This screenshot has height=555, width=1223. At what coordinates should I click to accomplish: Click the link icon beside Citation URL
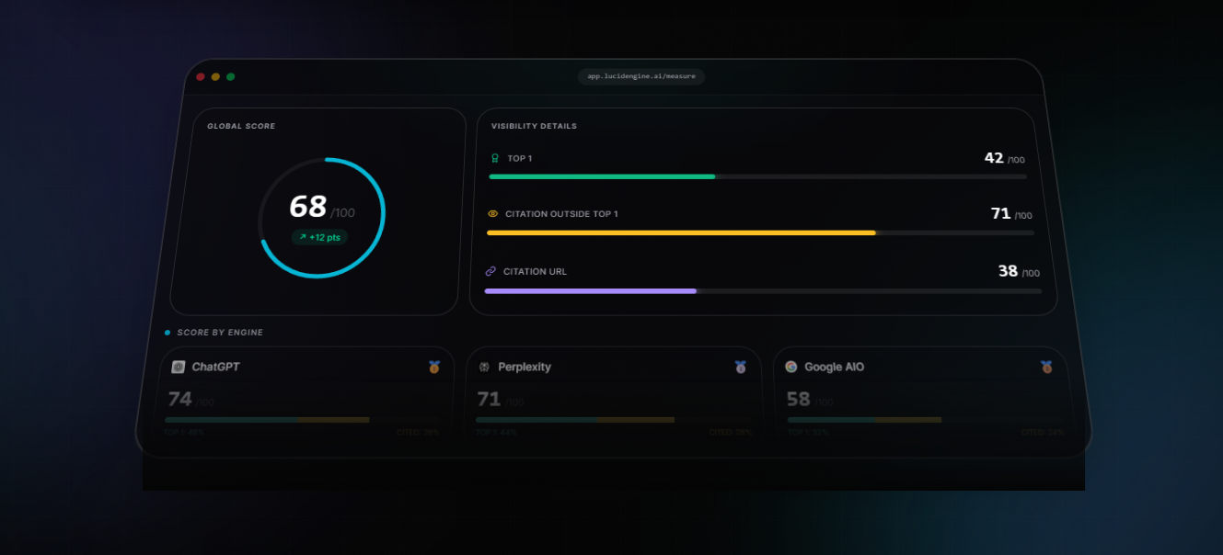[490, 271]
